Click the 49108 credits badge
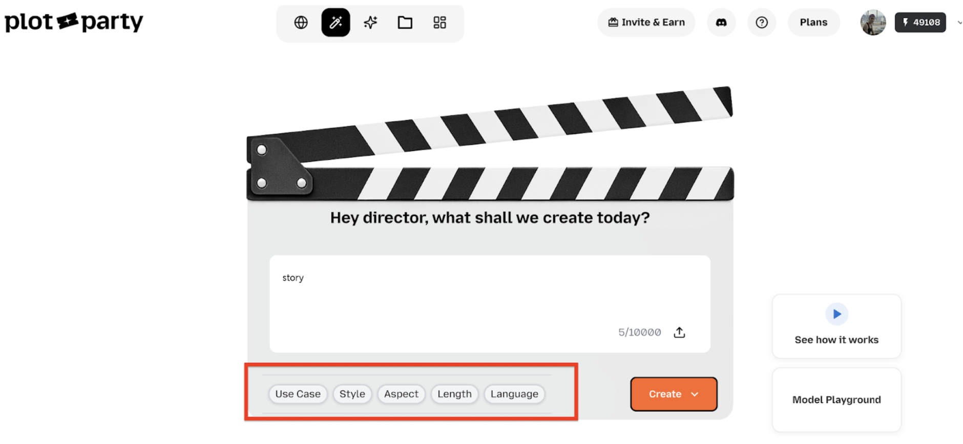Screen dimensions: 963x444 pos(920,23)
